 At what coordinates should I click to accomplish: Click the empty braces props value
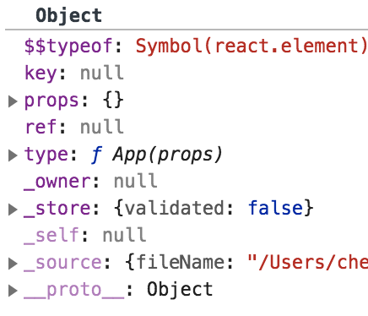[x=113, y=100]
